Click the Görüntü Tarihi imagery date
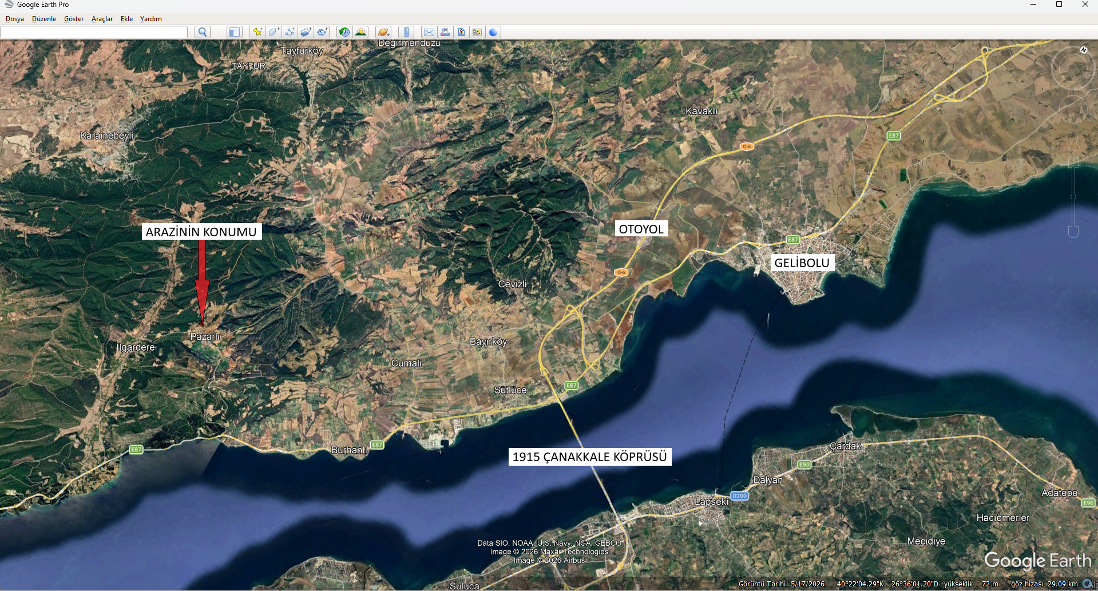 pyautogui.click(x=782, y=584)
